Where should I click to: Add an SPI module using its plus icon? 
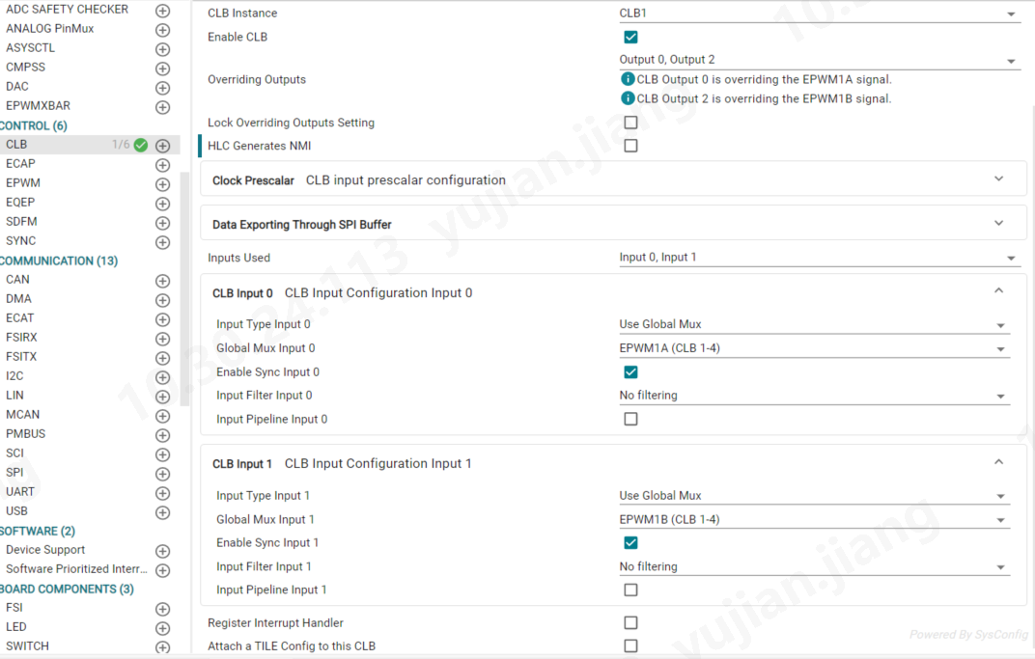(162, 474)
